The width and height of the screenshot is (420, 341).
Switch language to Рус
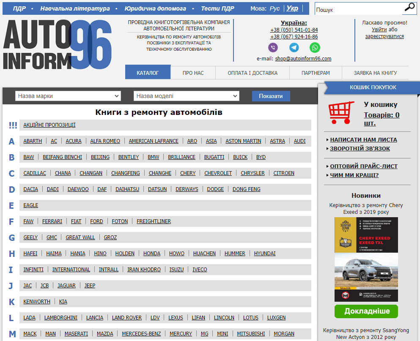click(x=275, y=8)
